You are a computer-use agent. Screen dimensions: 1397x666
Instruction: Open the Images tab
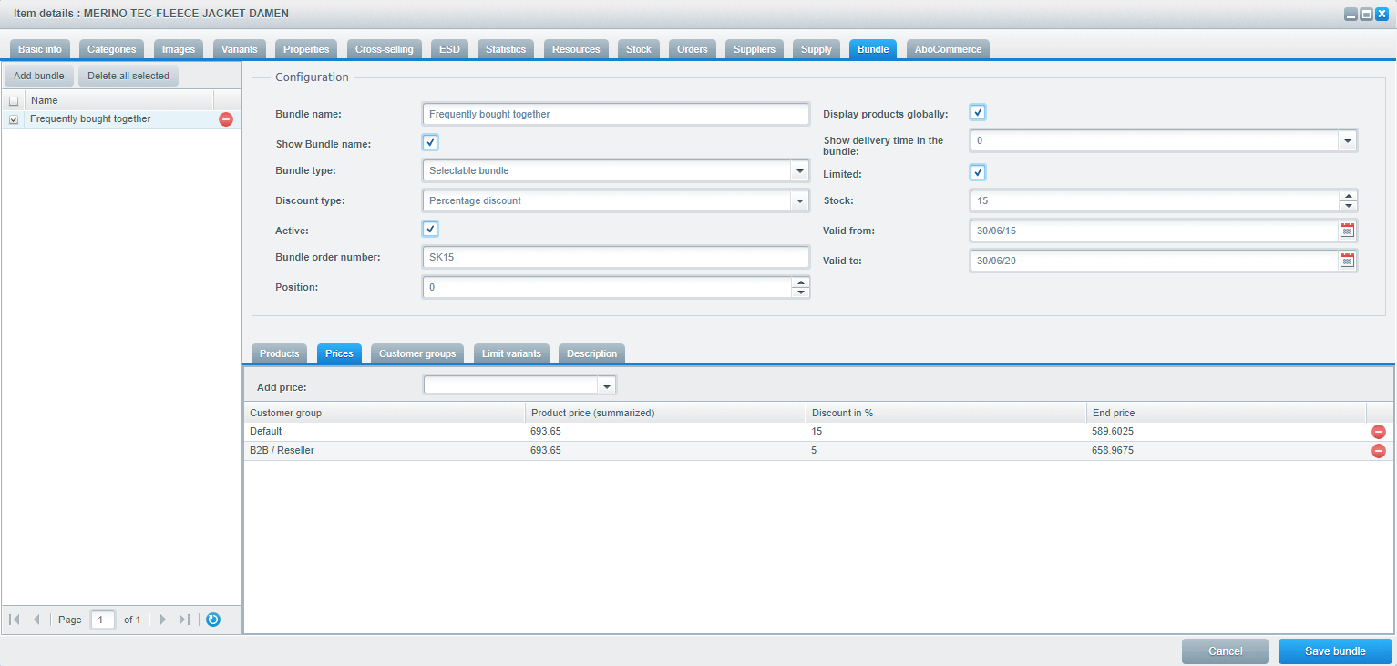coord(179,49)
